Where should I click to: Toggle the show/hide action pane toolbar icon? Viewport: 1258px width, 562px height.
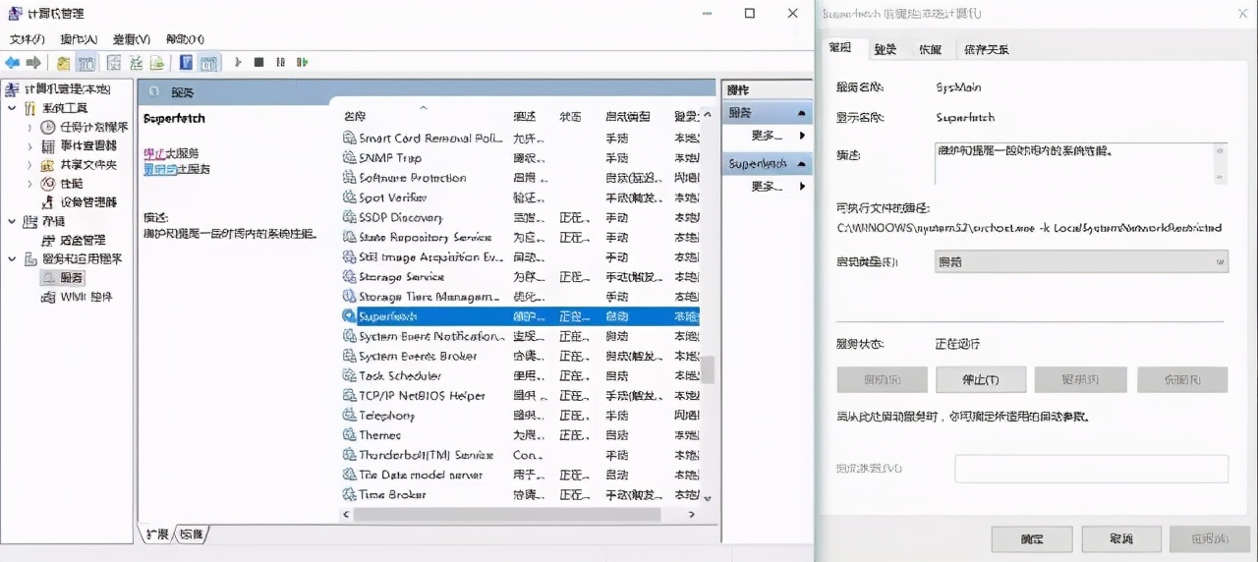point(208,63)
